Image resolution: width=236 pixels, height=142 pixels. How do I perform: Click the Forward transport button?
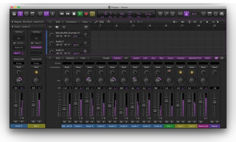tap(68, 14)
